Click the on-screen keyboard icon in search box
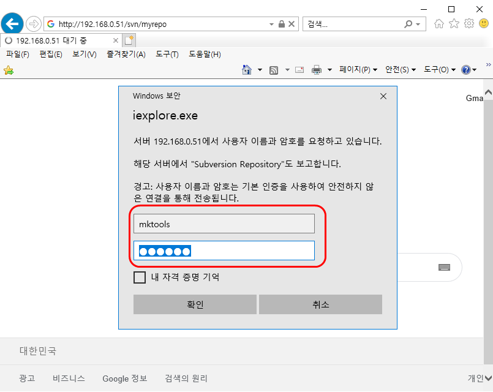 pyautogui.click(x=444, y=267)
